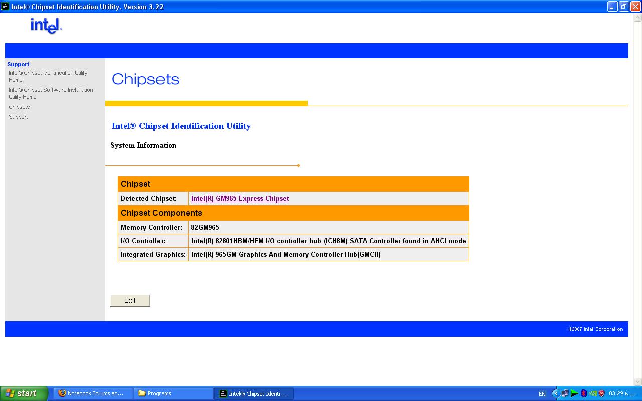
Task: Switch to Notebook Forums Firefox taskbar window
Action: [92, 393]
